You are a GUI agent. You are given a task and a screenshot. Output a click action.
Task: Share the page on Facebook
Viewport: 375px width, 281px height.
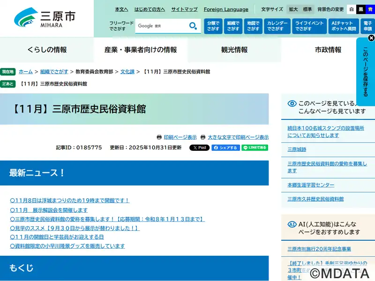(225, 148)
